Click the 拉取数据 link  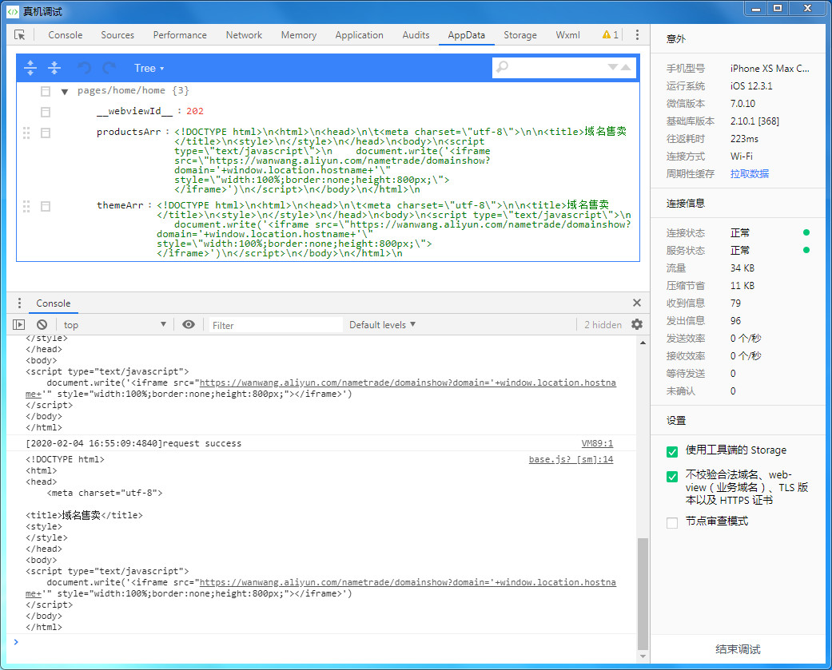click(x=749, y=174)
